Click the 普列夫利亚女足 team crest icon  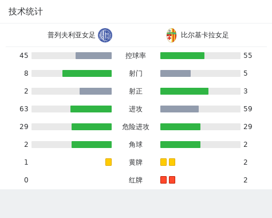(x=105, y=35)
